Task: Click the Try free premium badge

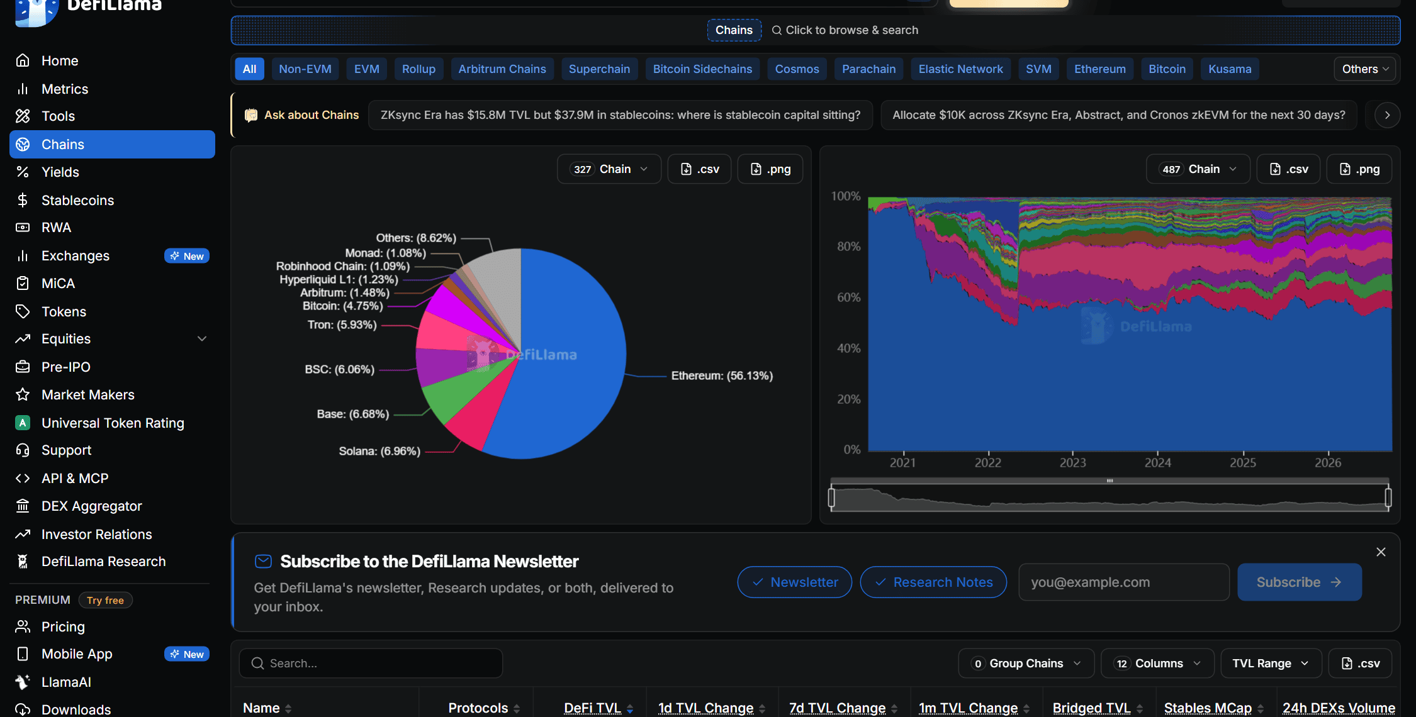Action: [x=105, y=600]
